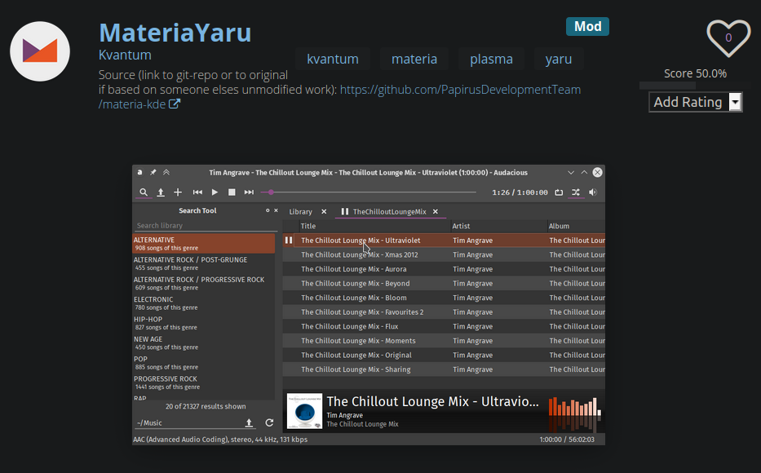Select the ELECTRONIC genre
The width and height of the screenshot is (761, 473).
click(203, 303)
